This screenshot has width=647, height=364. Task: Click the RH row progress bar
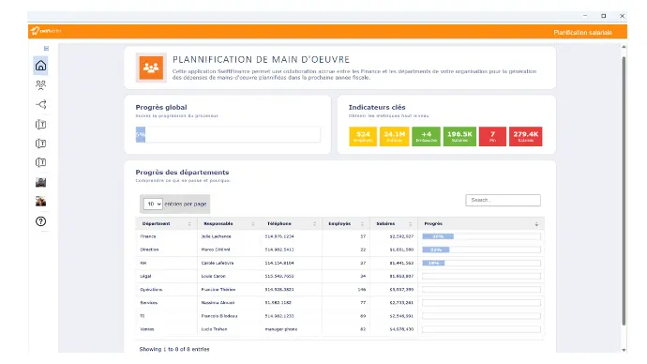[x=481, y=263]
